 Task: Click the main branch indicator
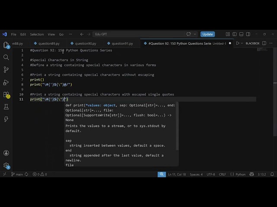coord(17,174)
